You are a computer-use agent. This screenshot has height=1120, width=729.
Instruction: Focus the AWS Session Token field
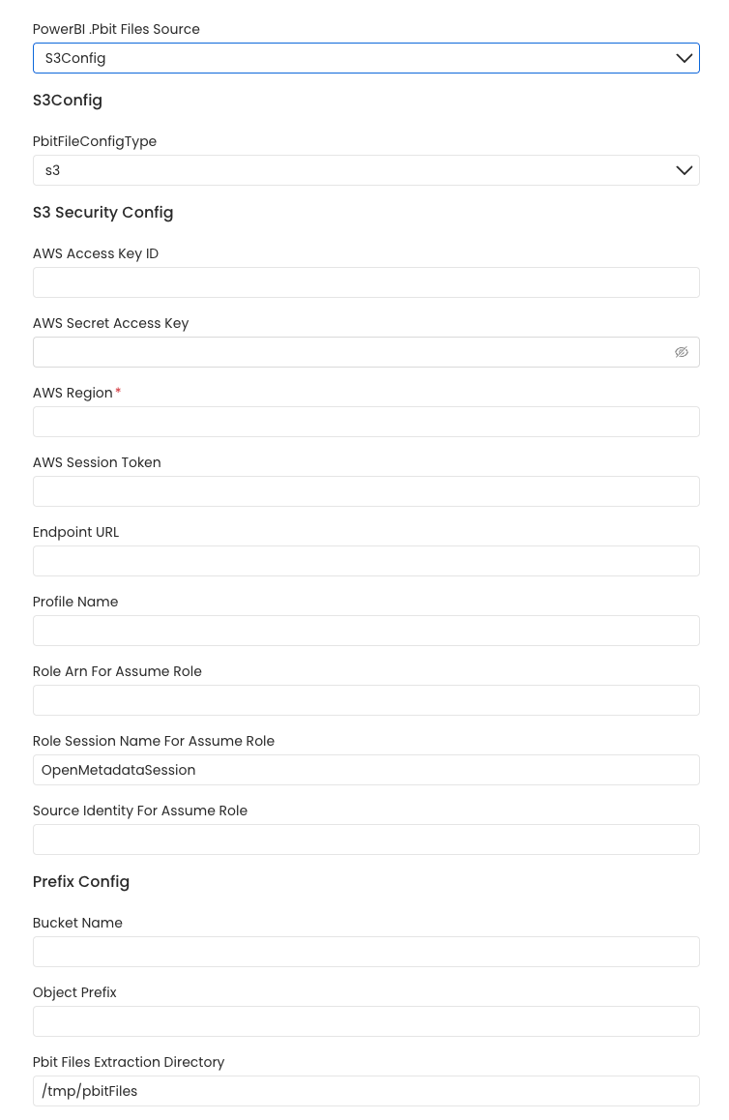[x=365, y=490]
